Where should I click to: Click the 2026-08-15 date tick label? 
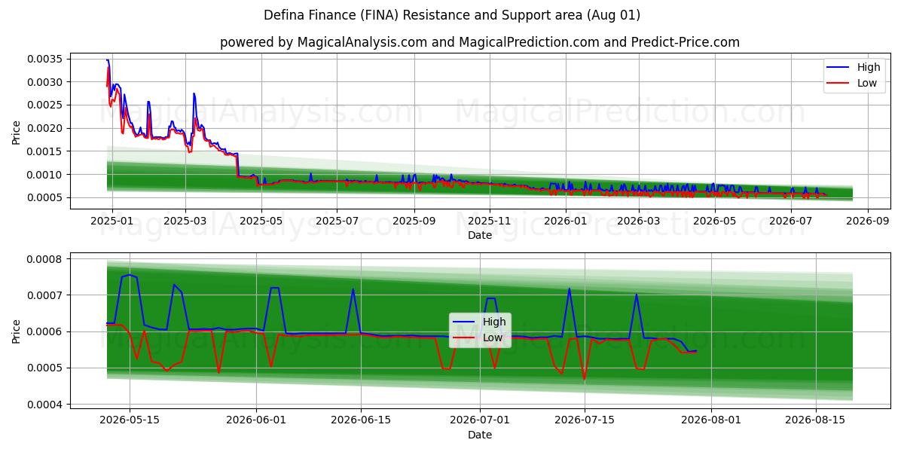pyautogui.click(x=815, y=420)
